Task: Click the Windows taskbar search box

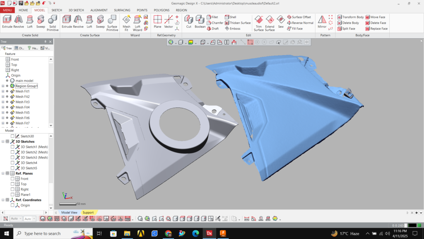Action: (x=41, y=234)
